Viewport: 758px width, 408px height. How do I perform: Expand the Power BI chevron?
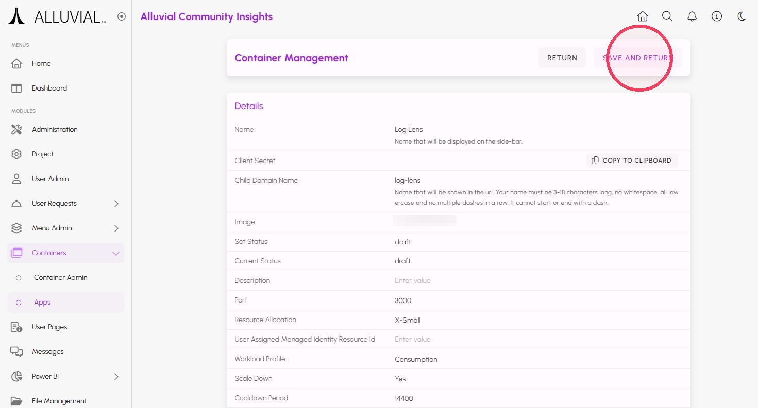[116, 377]
